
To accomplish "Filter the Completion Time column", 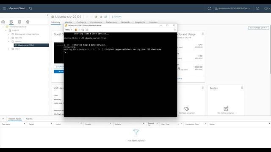I will (205, 124).
